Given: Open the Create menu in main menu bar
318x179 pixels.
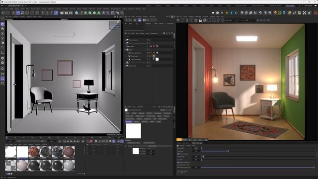Looking at the screenshot, I should 11,9.
